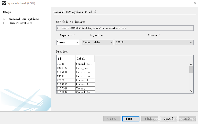Viewport: 198px width, 124px height.
Task: Select preview cell with id 1106406
Action: click(x=66, y=72)
